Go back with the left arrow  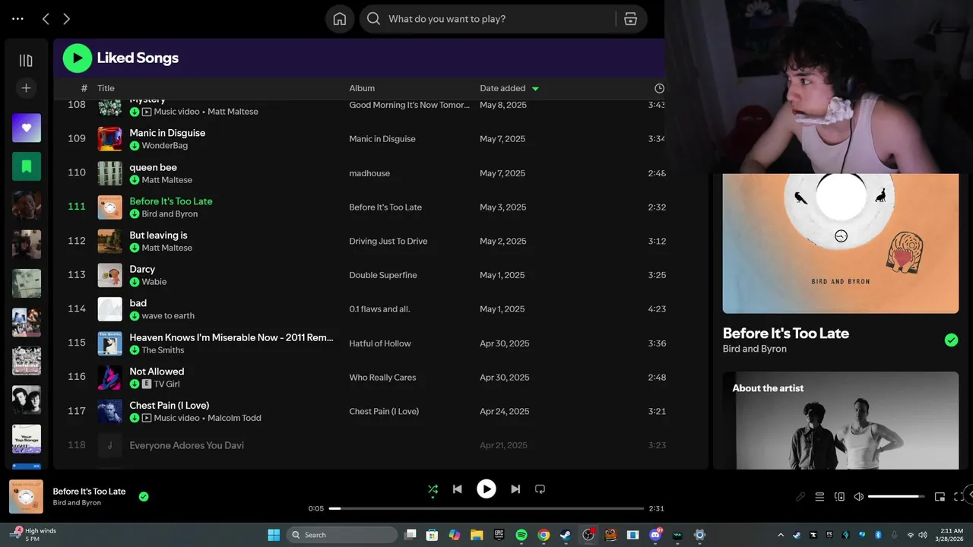pyautogui.click(x=46, y=19)
